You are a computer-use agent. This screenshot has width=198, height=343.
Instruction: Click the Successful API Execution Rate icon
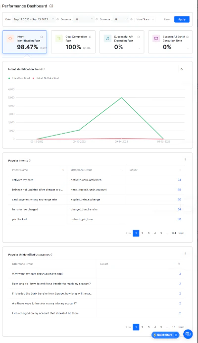(107, 39)
